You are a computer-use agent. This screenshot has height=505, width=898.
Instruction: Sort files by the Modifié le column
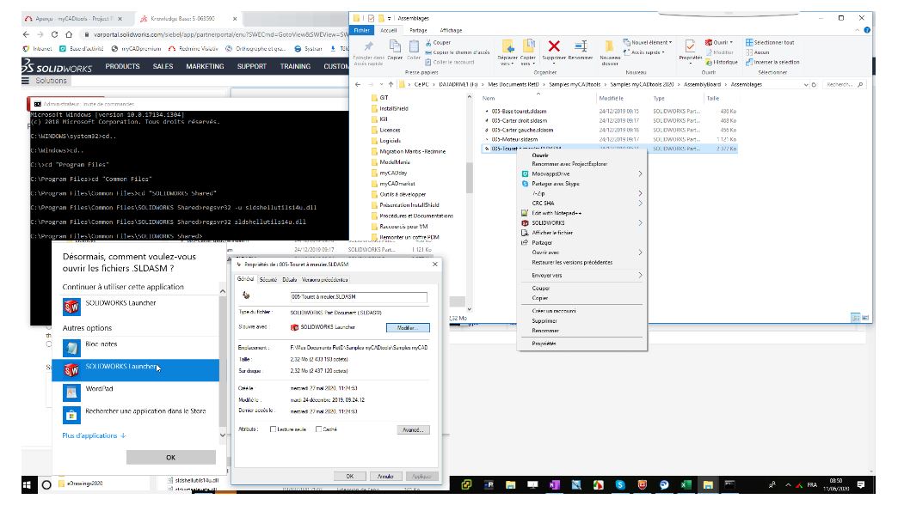coord(611,99)
